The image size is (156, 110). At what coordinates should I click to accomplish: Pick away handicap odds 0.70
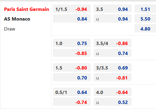72,77
